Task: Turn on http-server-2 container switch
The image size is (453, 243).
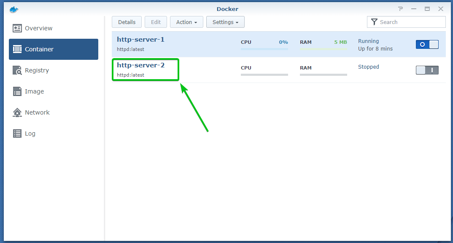Action: pos(427,70)
